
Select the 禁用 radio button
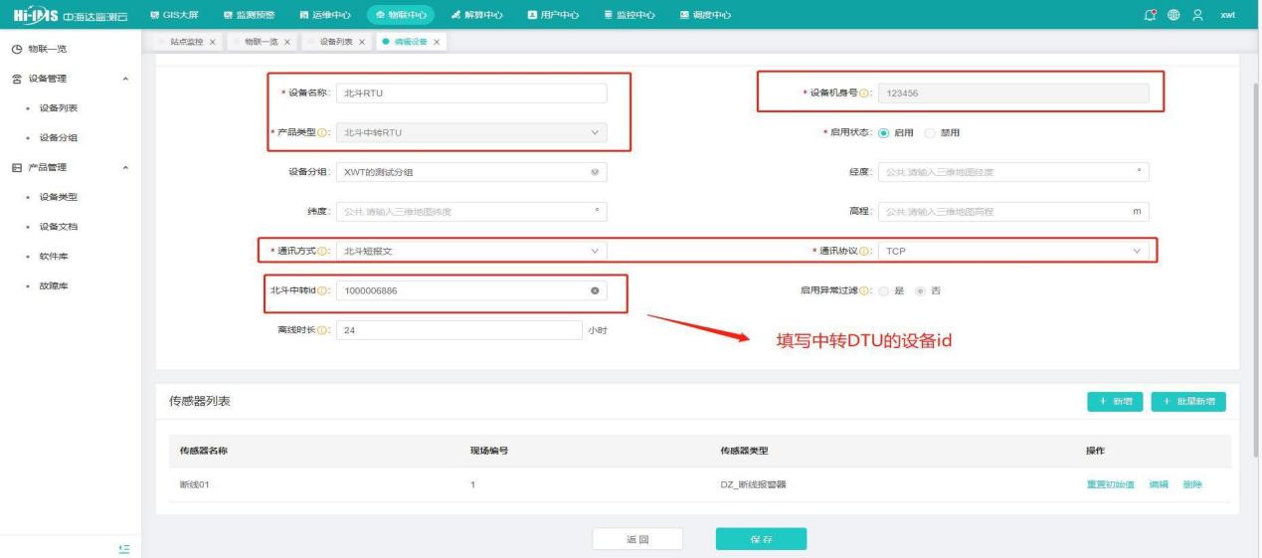pyautogui.click(x=931, y=133)
